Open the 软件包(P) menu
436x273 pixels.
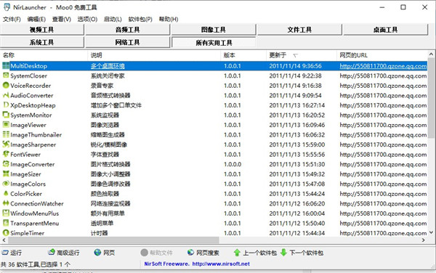tap(140, 19)
